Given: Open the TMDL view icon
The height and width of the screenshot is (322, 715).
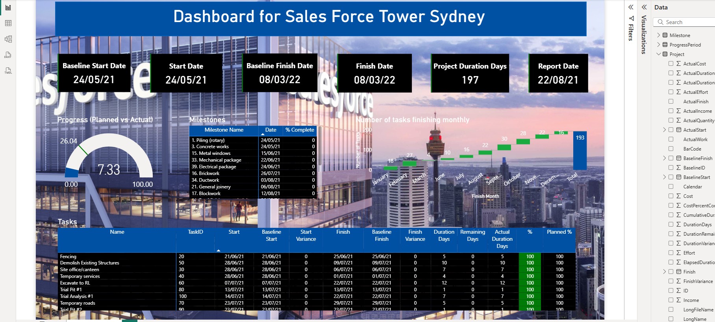Looking at the screenshot, I should click(x=8, y=71).
